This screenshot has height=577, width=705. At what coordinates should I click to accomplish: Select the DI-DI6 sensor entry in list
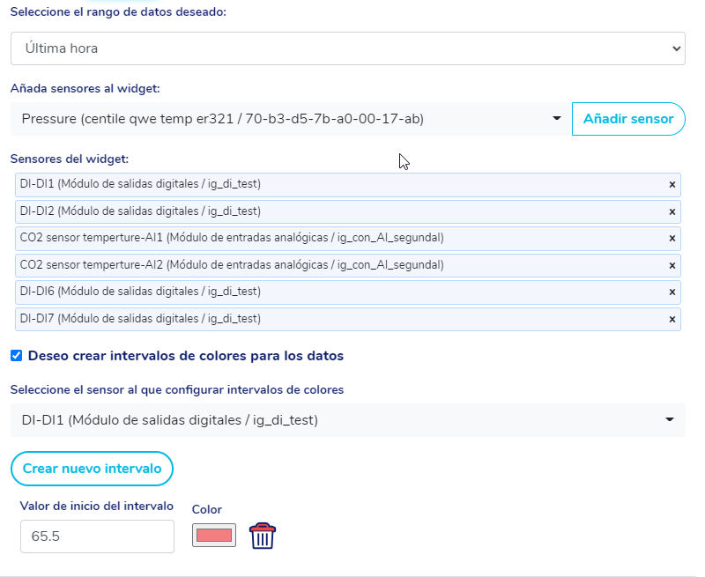[x=141, y=292]
